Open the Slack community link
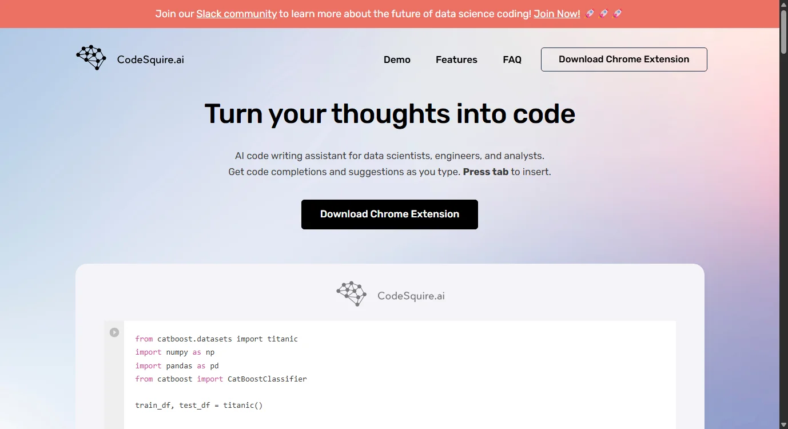Viewport: 788px width, 429px height. point(236,14)
